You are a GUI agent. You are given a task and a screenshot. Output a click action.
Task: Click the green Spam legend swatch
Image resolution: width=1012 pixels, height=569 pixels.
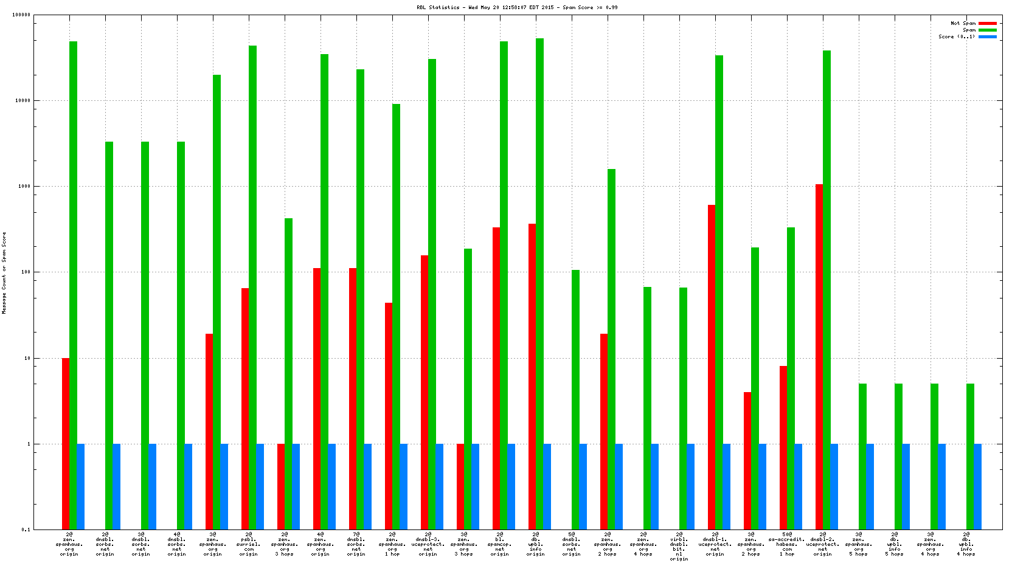point(987,30)
